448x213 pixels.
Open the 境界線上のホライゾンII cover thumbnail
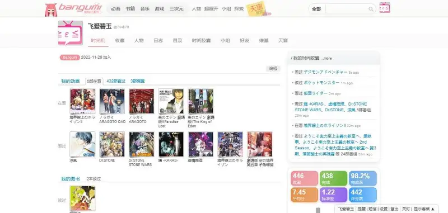pyautogui.click(x=82, y=101)
